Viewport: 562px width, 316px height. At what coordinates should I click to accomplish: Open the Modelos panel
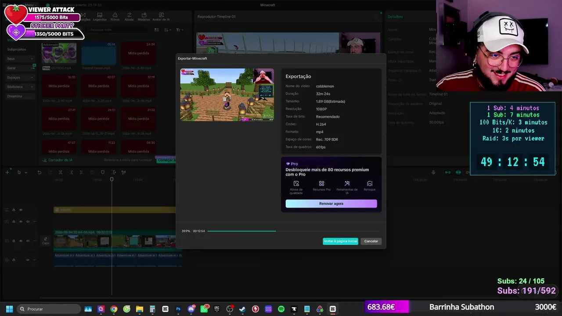144,17
